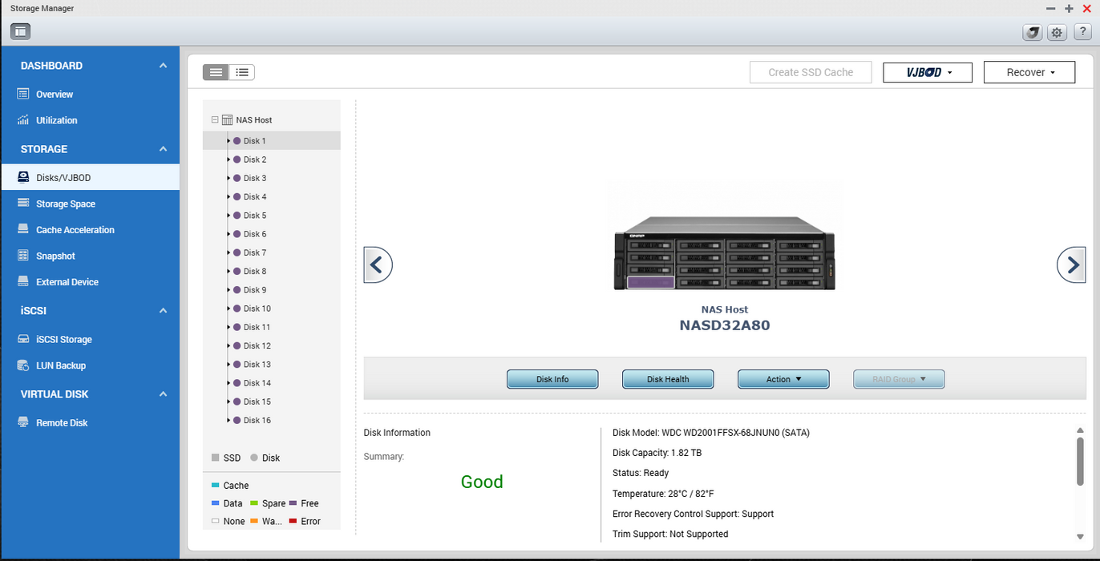The image size is (1100, 561).
Task: Collapse the VIRTUAL DISK section
Action: pyautogui.click(x=163, y=394)
